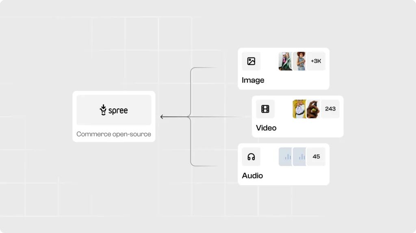Open the woman in green image thumbnail
The image size is (416, 233).
click(x=285, y=61)
